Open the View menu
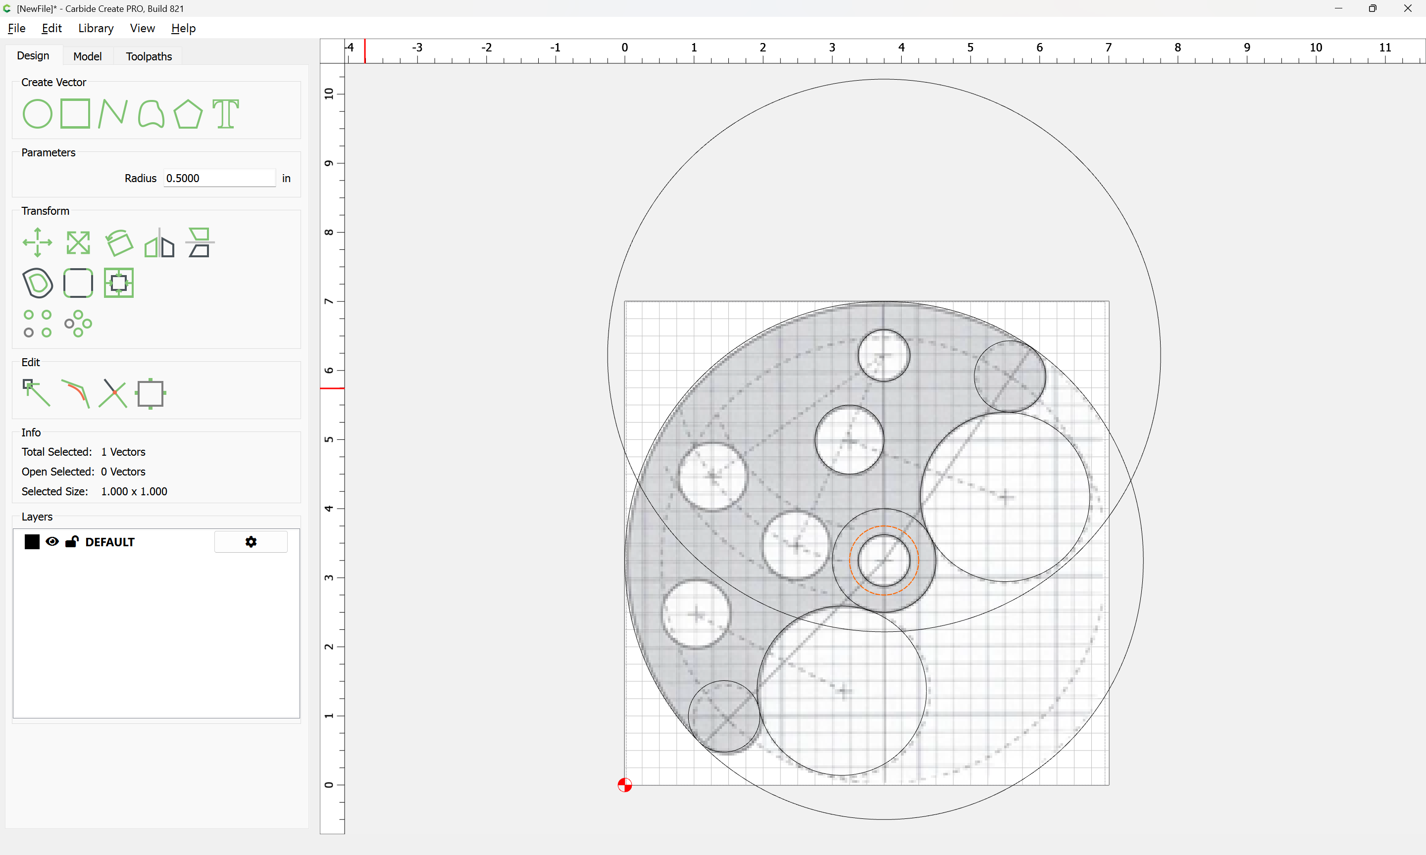 143,28
